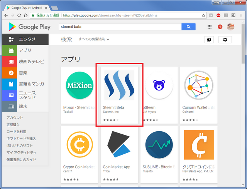Viewport: 247px width, 189px height.
Task: Open the red notifications badge
Action: [x=220, y=27]
